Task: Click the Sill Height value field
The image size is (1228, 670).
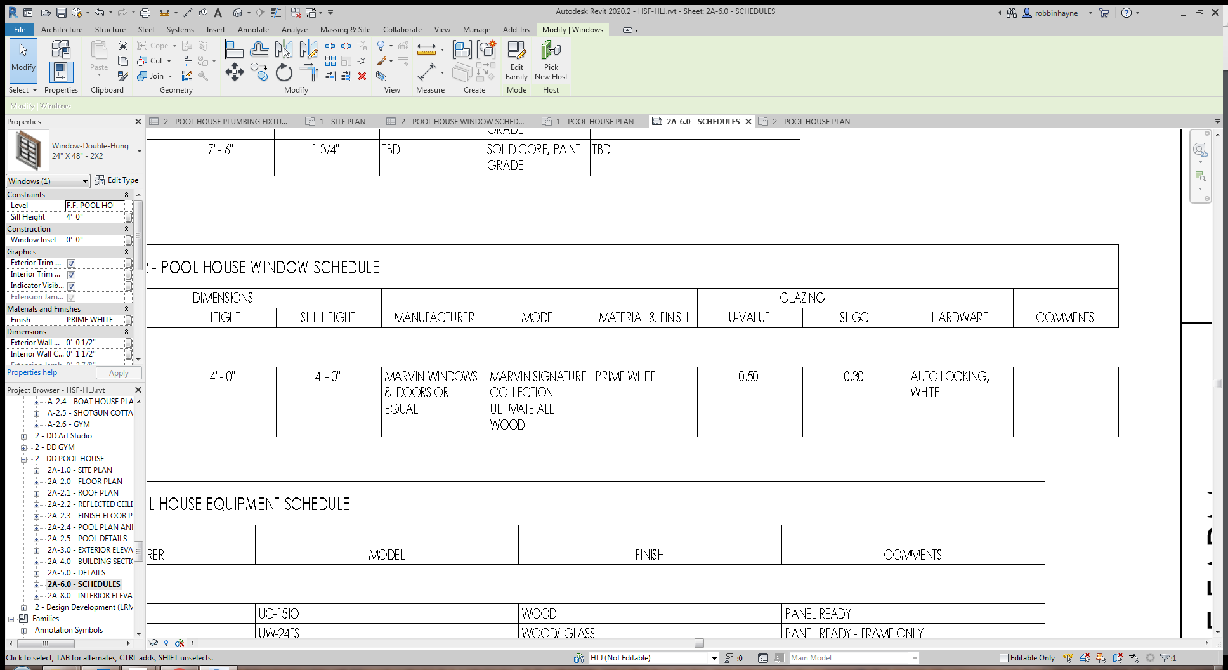Action: tap(95, 217)
